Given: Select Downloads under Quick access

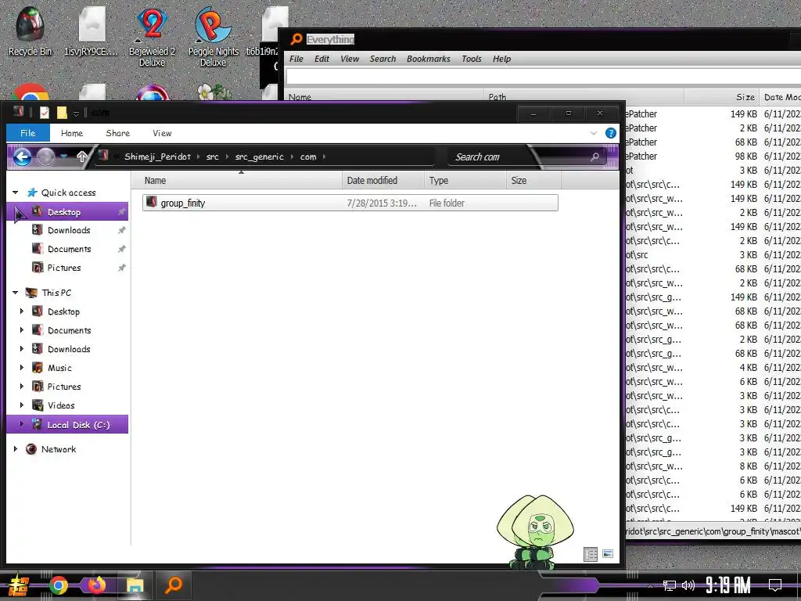Looking at the screenshot, I should coord(69,231).
